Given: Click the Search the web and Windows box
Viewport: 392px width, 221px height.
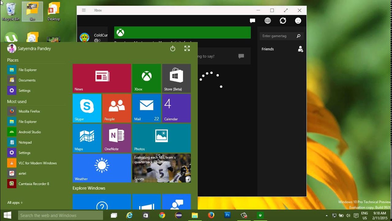Looking at the screenshot, I should (61, 215).
